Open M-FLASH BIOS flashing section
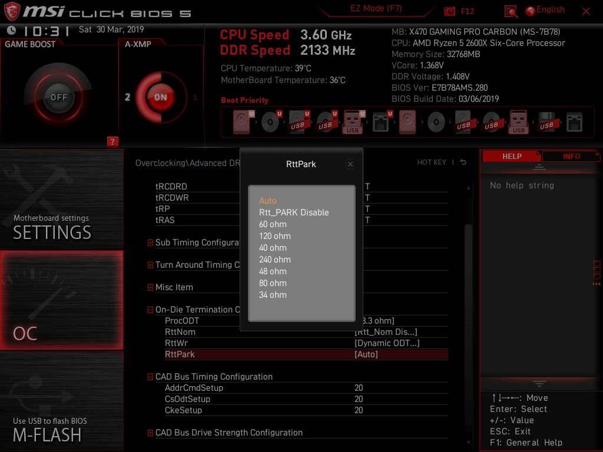Screen dimensions: 603x452 [x=61, y=401]
